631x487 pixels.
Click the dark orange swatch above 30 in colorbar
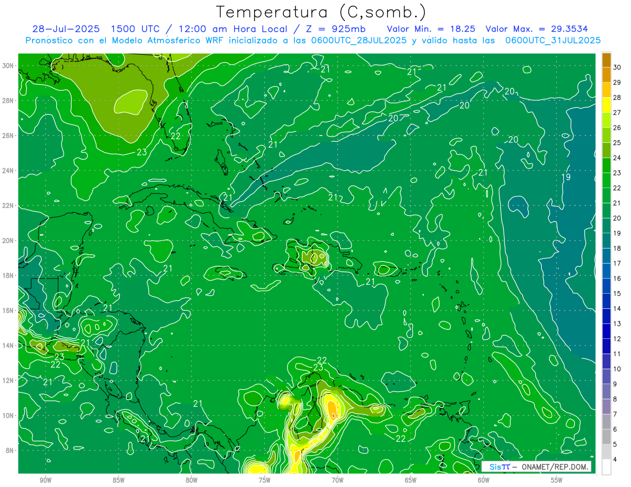click(606, 60)
